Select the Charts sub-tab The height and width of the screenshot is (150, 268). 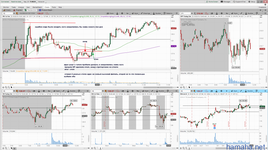click(7, 10)
